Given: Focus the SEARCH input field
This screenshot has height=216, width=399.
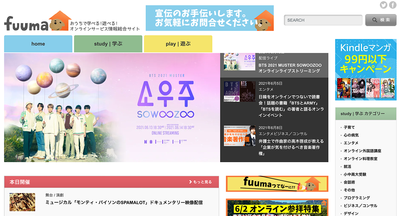Looking at the screenshot, I should 323,20.
